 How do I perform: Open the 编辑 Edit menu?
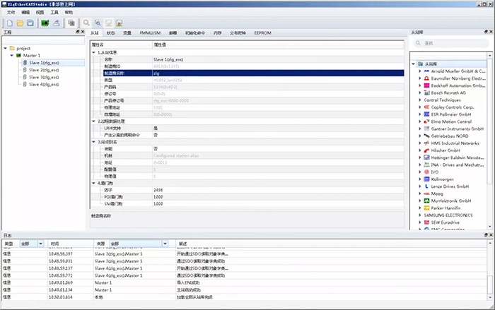point(25,12)
